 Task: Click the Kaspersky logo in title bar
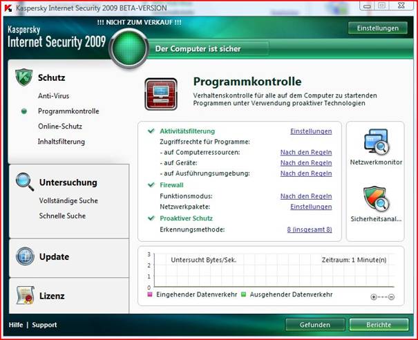(x=8, y=8)
